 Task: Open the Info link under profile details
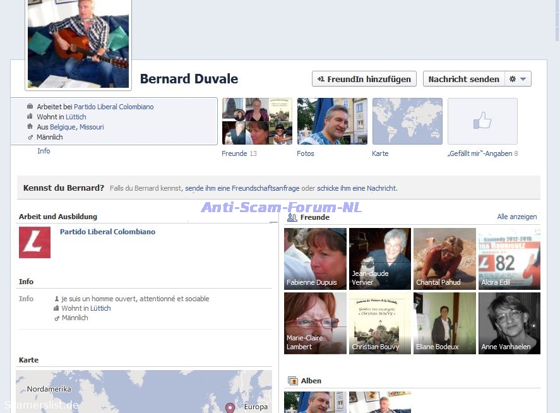(44, 151)
